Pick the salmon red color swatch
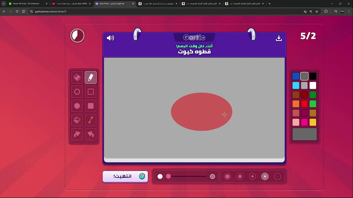Screen dimensions: 353x198 (x=296, y=113)
